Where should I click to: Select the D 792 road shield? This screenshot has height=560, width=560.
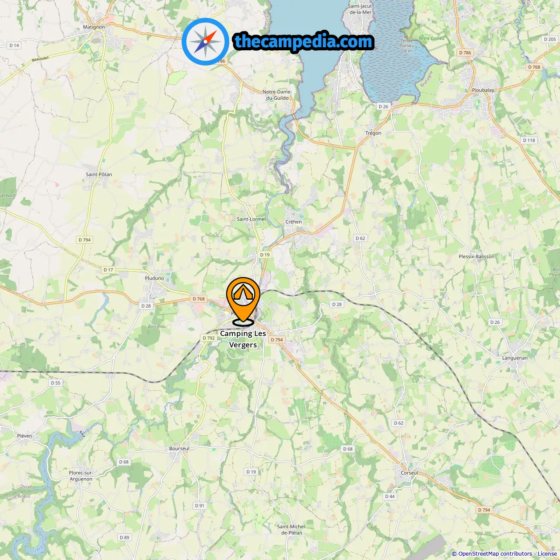tap(209, 338)
